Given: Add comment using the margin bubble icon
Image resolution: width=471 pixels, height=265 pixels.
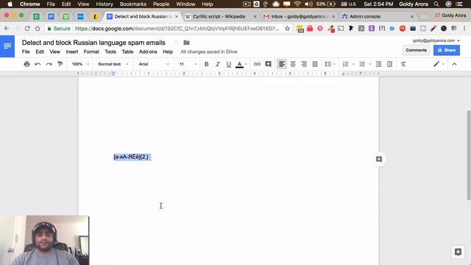Looking at the screenshot, I should click(379, 159).
